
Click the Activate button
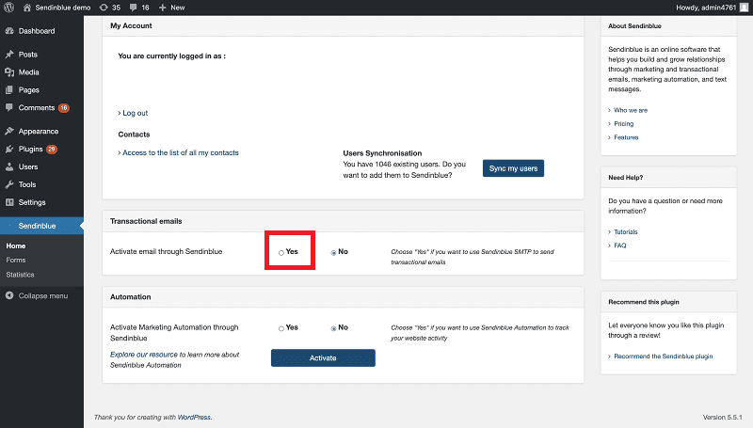point(323,358)
